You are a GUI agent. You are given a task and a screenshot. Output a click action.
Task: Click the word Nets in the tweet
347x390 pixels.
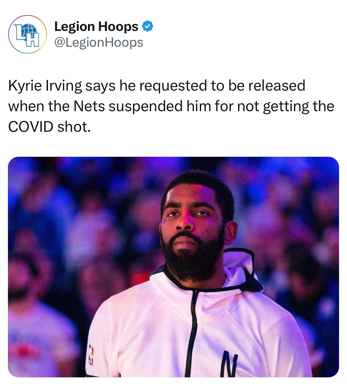89,106
